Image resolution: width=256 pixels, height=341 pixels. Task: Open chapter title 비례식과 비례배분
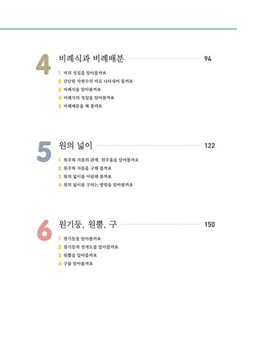coord(91,58)
